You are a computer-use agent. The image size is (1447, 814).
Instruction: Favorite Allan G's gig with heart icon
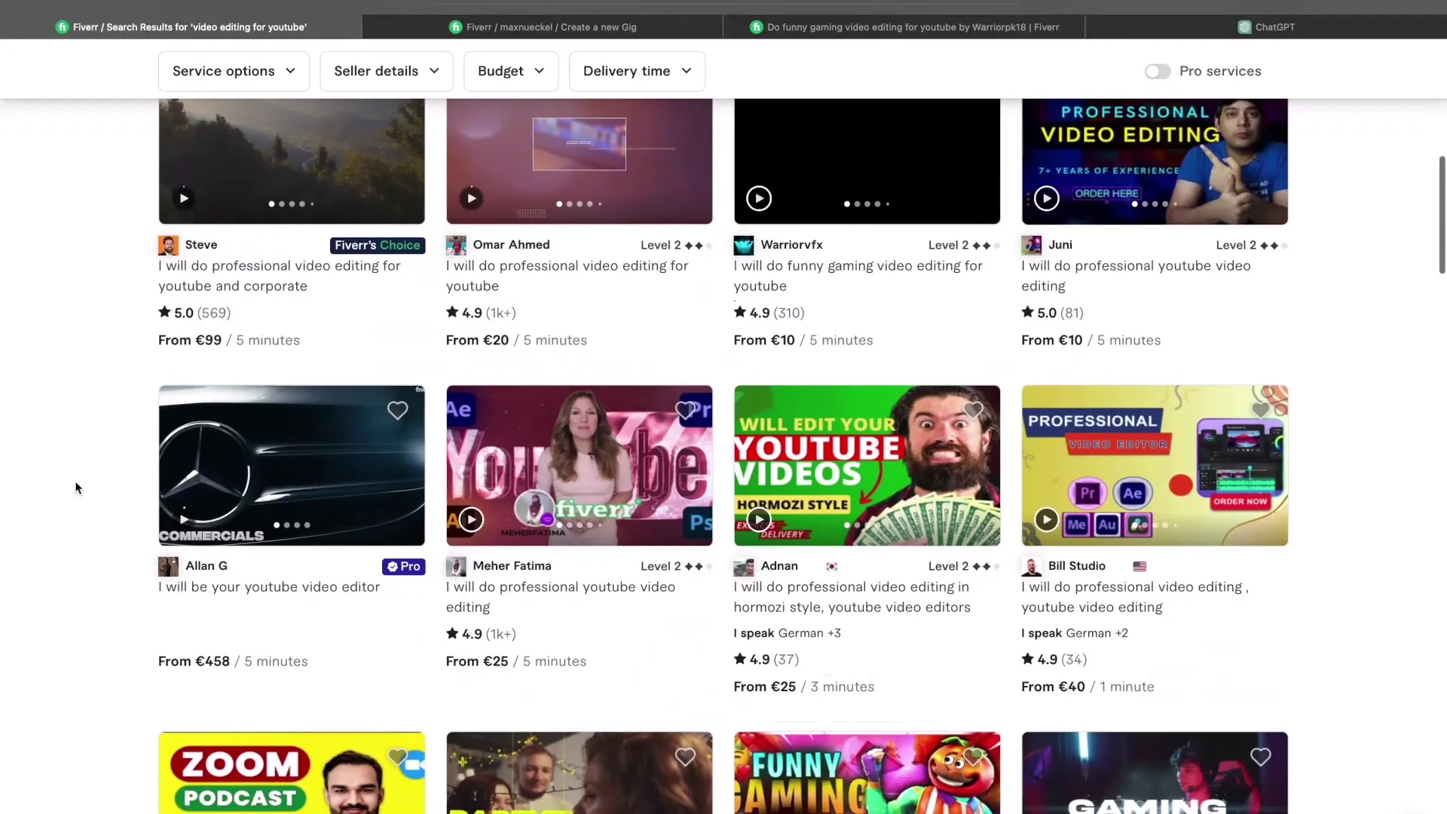[397, 410]
